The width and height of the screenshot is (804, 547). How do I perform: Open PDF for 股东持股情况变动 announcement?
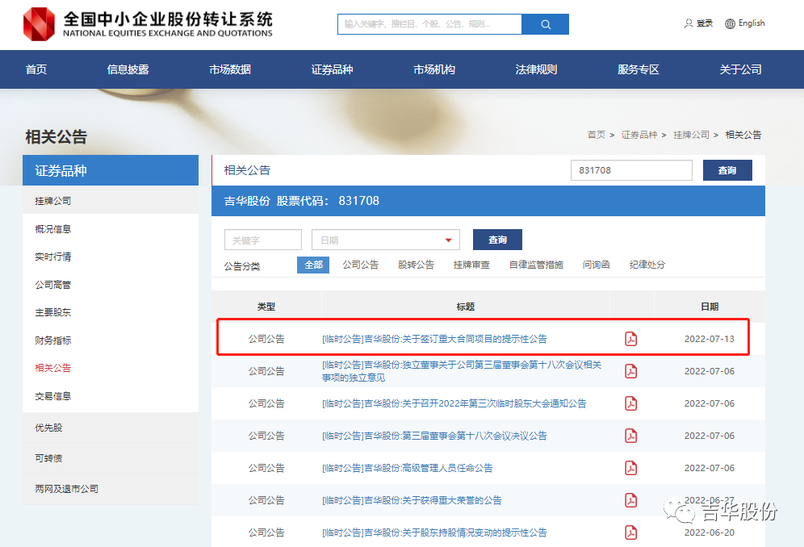(630, 532)
